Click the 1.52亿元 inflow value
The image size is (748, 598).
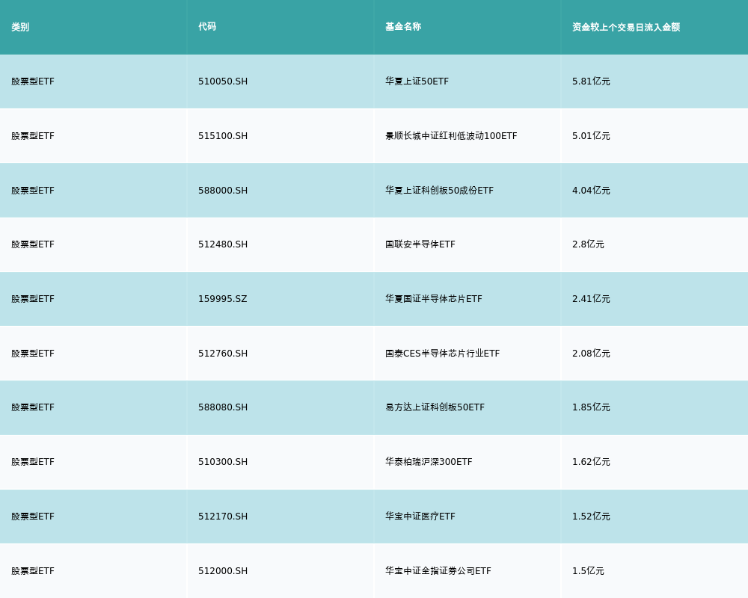click(591, 517)
